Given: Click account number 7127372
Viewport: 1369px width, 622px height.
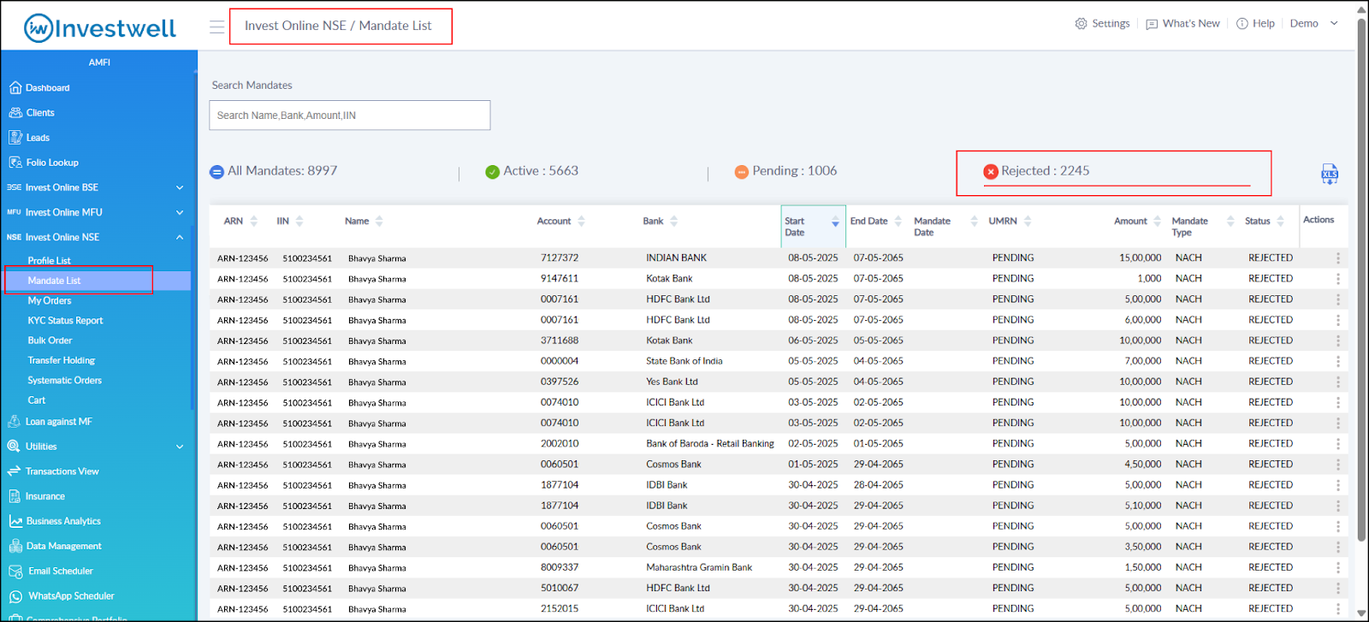Looking at the screenshot, I should point(560,258).
